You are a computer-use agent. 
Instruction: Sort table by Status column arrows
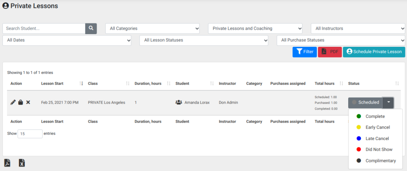click(397, 83)
